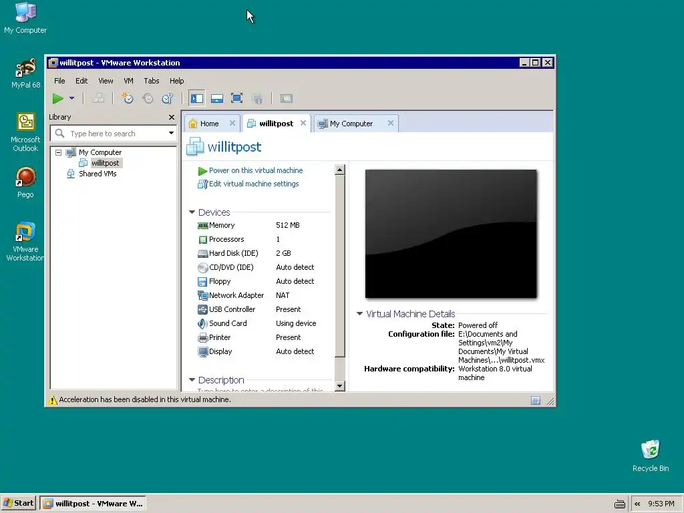Click the Memory device icon
This screenshot has width=684, height=513.
(203, 226)
